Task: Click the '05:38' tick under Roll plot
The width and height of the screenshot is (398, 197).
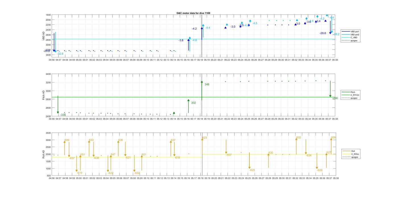Action: pos(336,178)
